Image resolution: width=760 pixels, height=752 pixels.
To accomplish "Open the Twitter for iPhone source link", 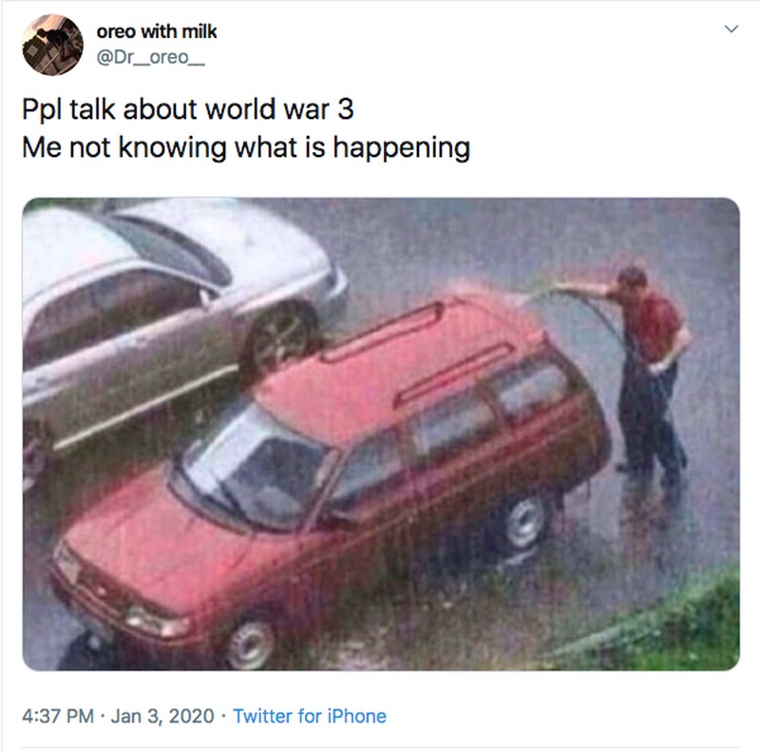I will tap(310, 716).
